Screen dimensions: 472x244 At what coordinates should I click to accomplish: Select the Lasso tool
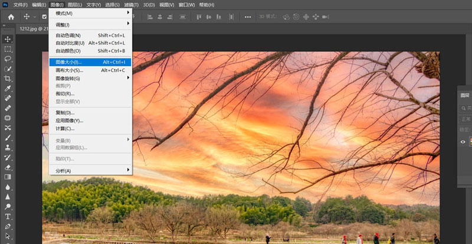(8, 59)
